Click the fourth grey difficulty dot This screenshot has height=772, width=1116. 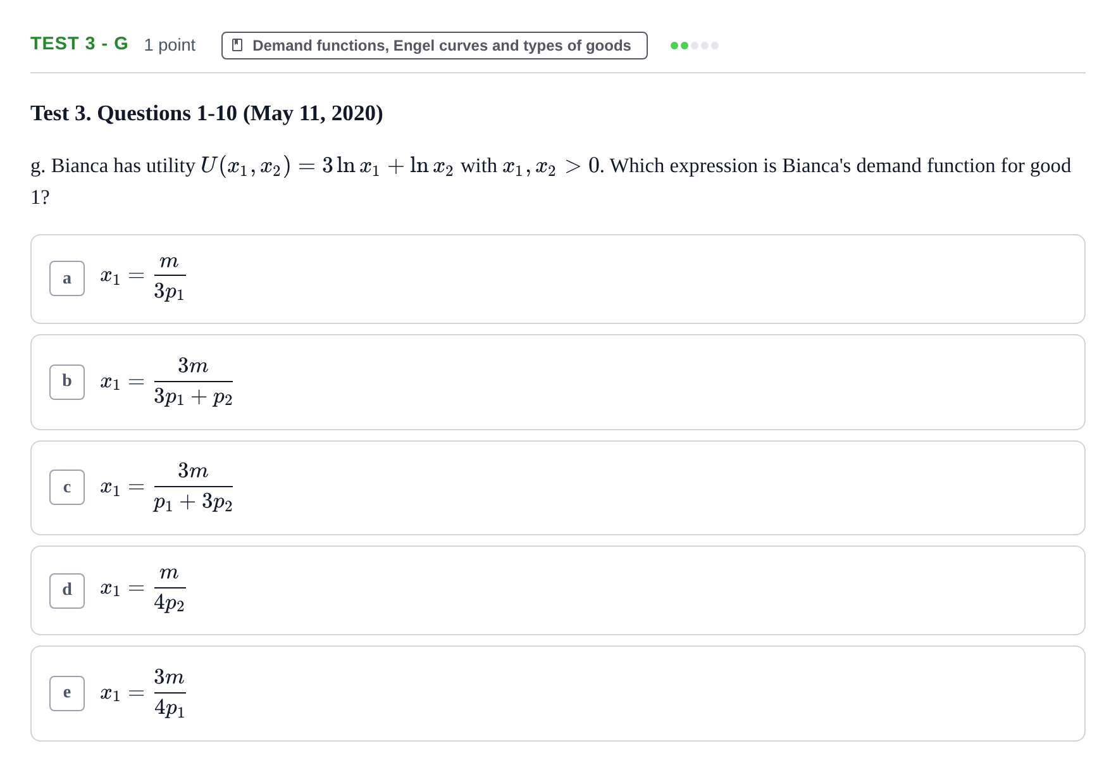pos(705,46)
